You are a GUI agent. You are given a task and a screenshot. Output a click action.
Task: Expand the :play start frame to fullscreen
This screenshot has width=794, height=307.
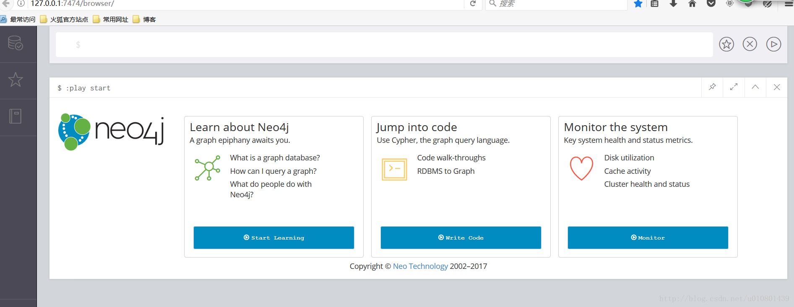(x=734, y=87)
